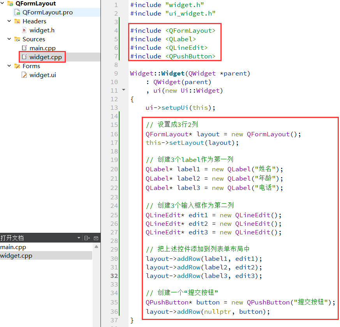The height and width of the screenshot is (327, 340).
Task: Collapse the Forms folder chevron
Action: [x=9, y=66]
